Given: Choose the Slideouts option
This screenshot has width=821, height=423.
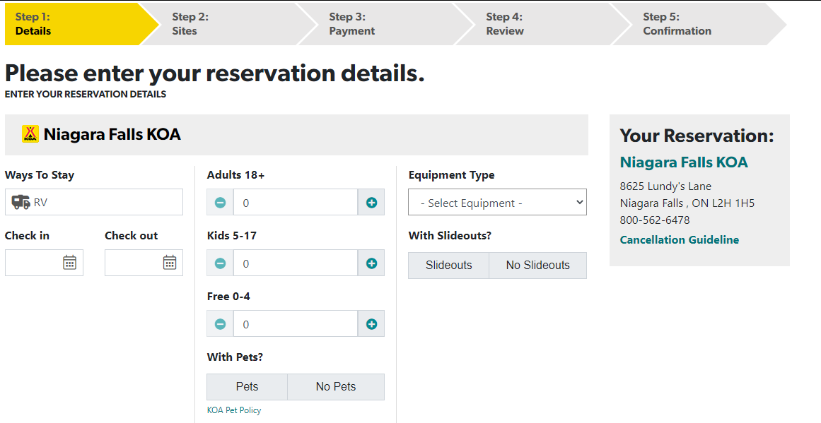Looking at the screenshot, I should pyautogui.click(x=449, y=266).
